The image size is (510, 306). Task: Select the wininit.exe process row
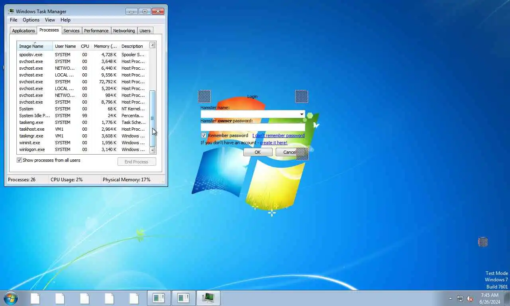tap(83, 143)
